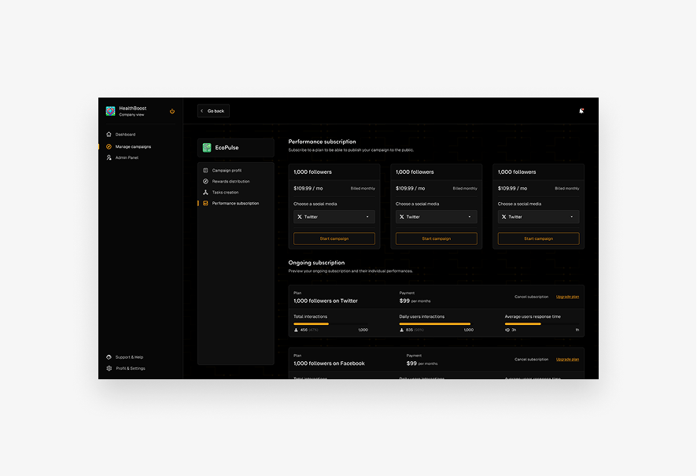Click the power icon next to HealthBoost
Viewport: 697px width, 476px height.
point(172,111)
